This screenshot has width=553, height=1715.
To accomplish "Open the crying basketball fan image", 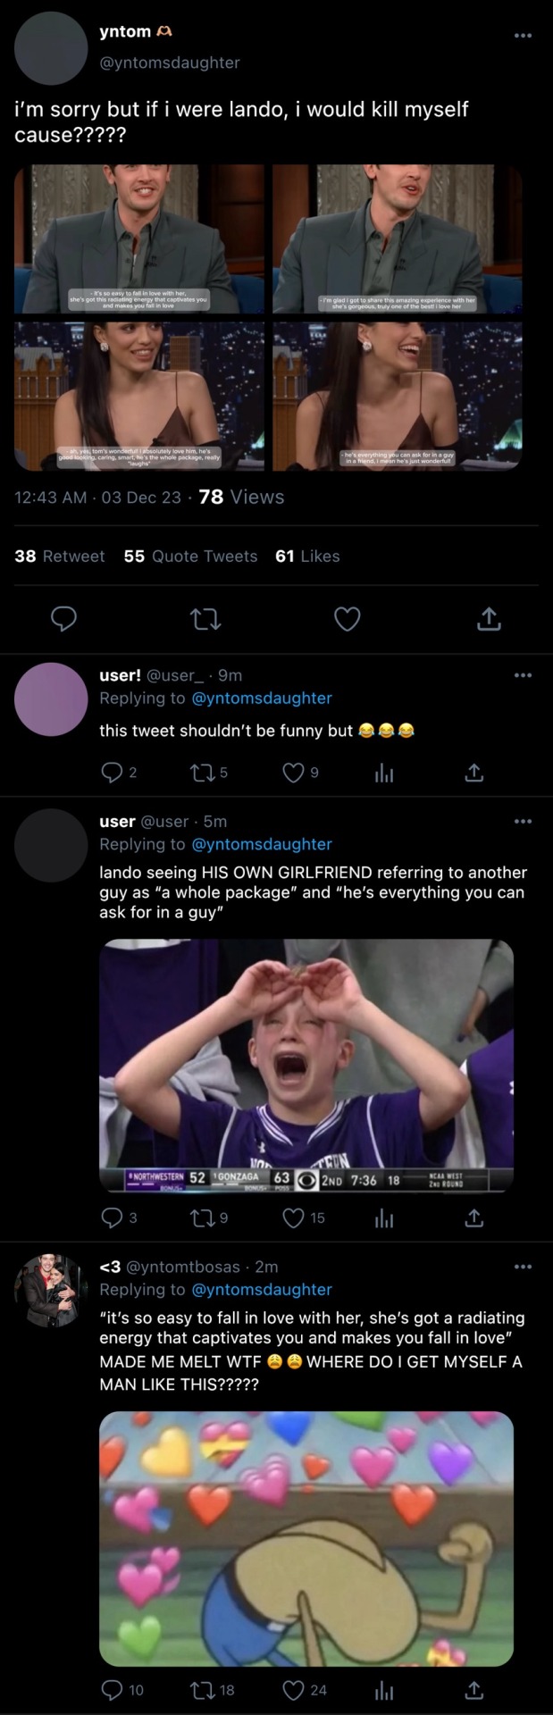I will pyautogui.click(x=306, y=1066).
